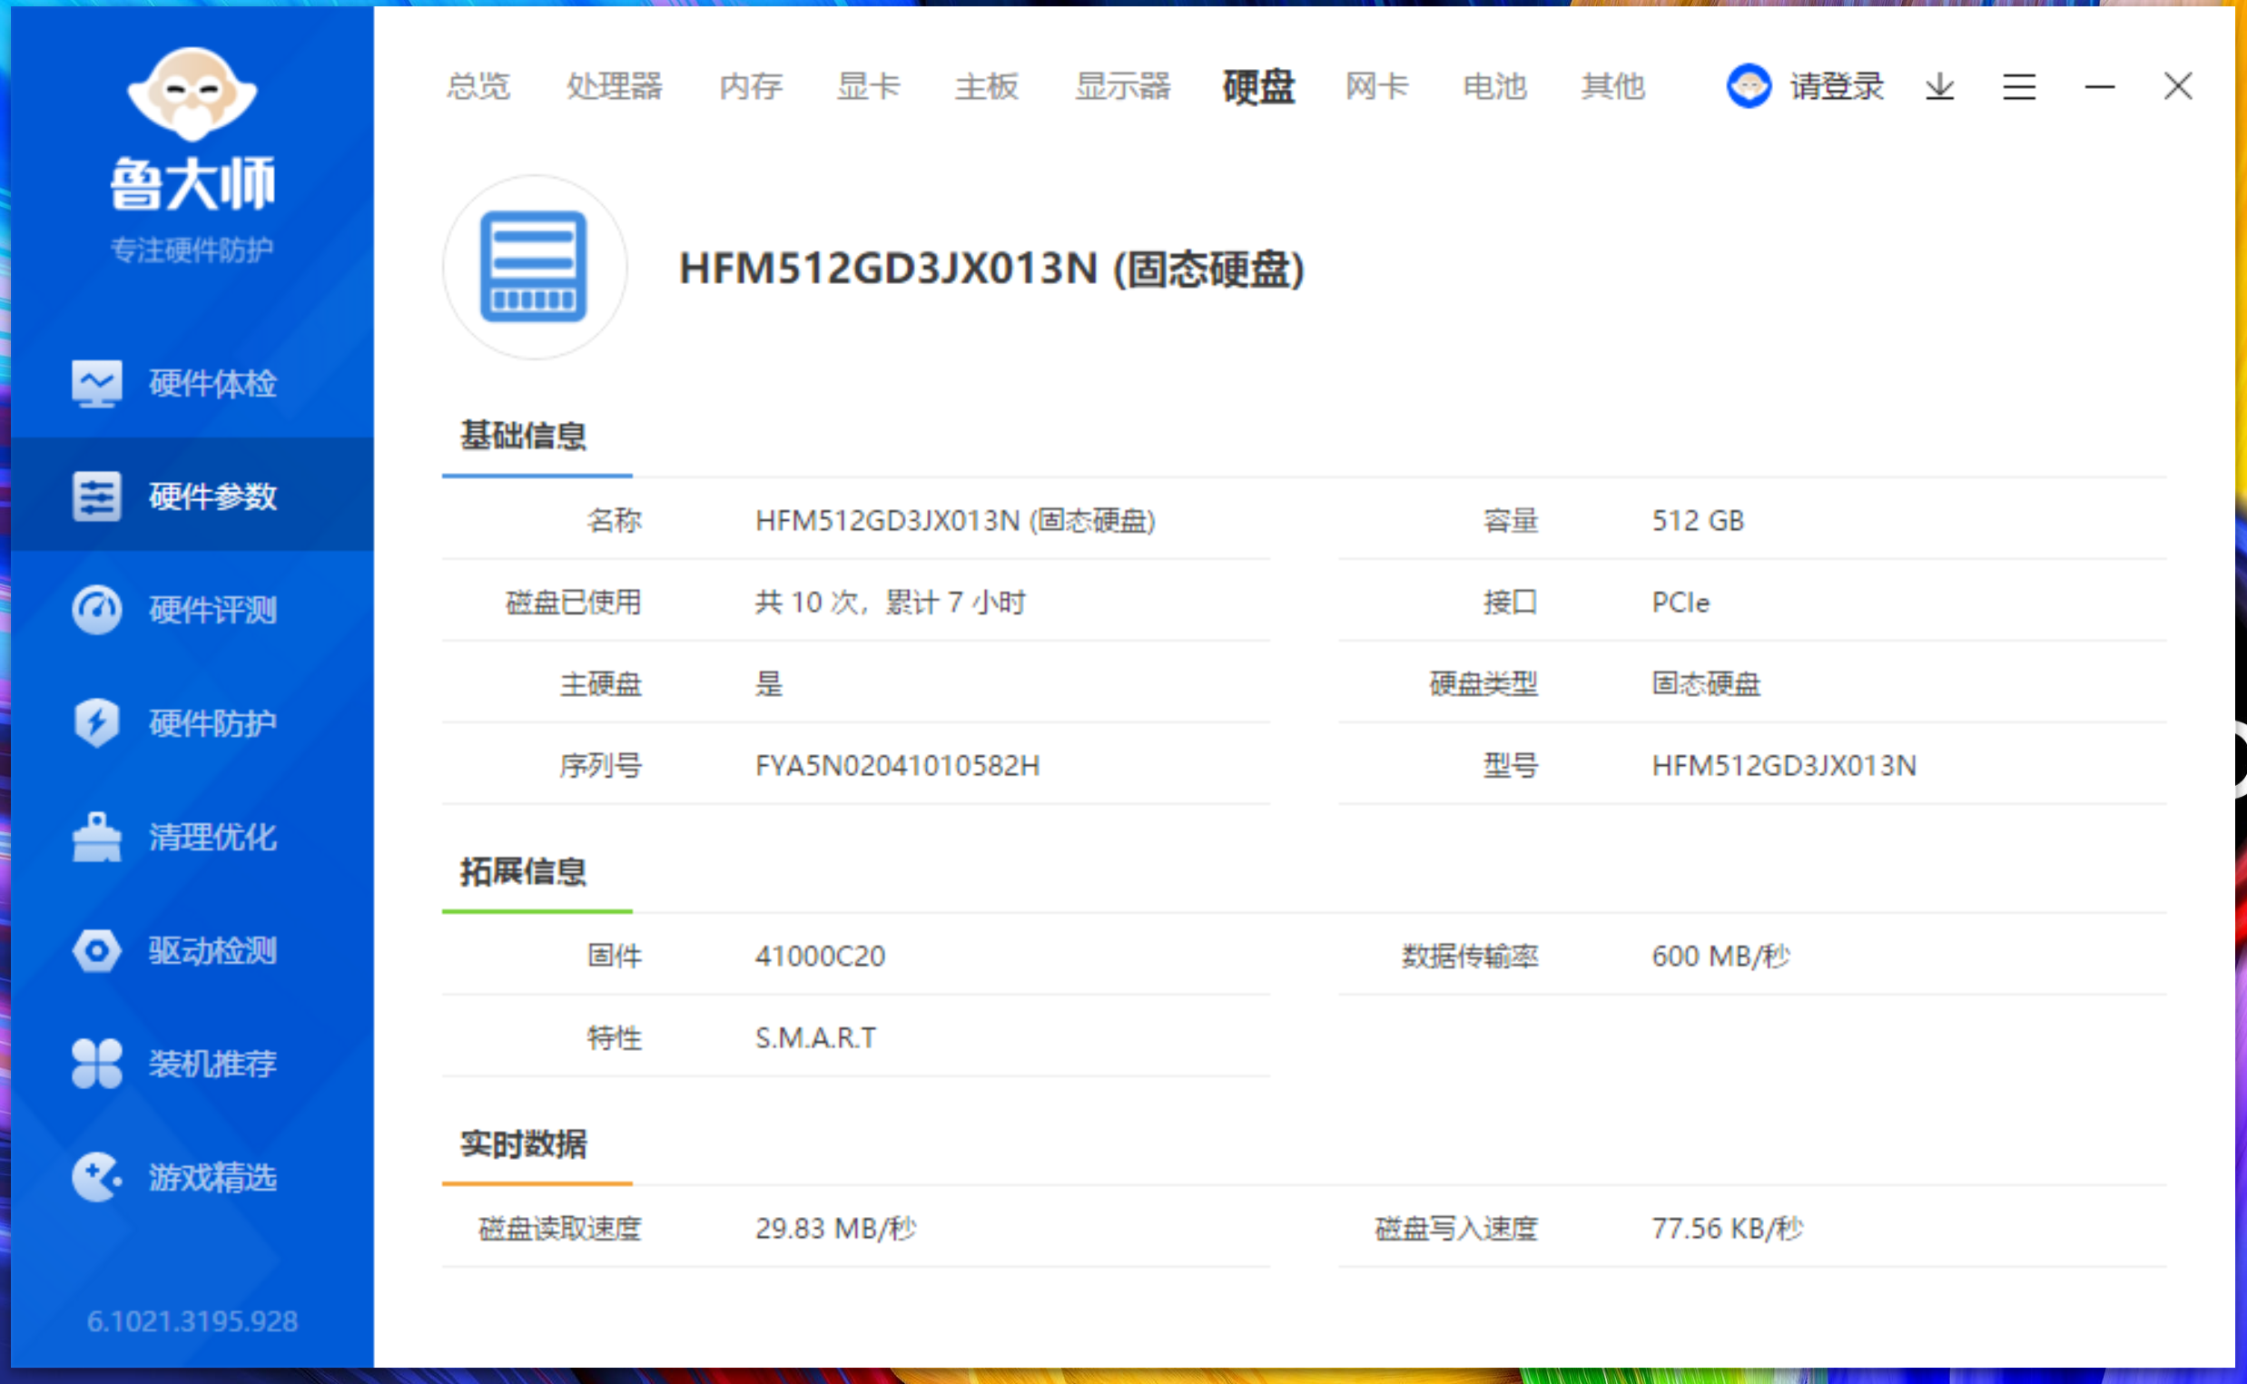Screen dimensions: 2247x1384
Task: Select firmware value 41000C20
Action: coord(820,957)
